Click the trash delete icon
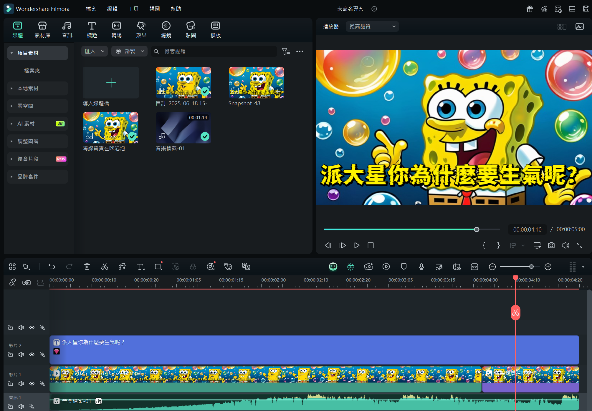This screenshot has width=592, height=411. [x=87, y=267]
